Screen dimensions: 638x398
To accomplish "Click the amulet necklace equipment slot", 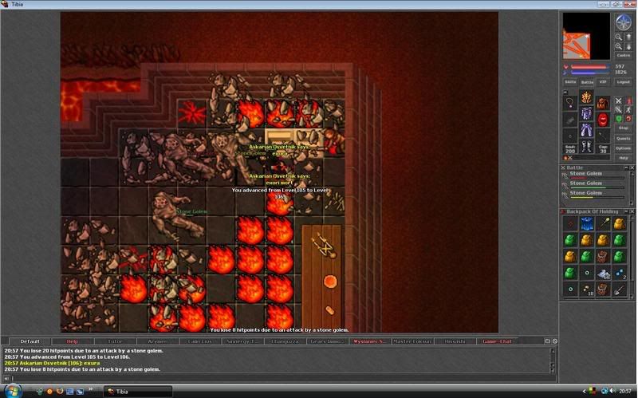I will (570, 103).
